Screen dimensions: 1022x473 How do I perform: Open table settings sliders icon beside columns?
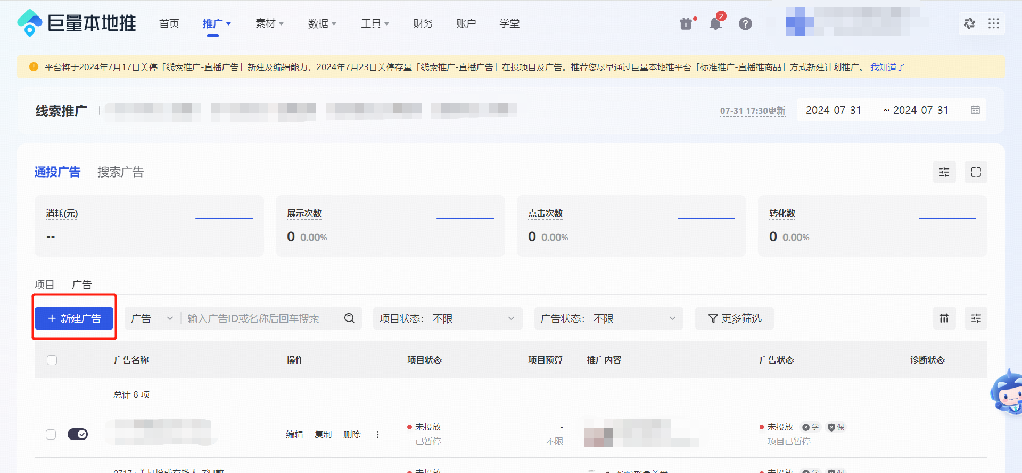pos(976,318)
